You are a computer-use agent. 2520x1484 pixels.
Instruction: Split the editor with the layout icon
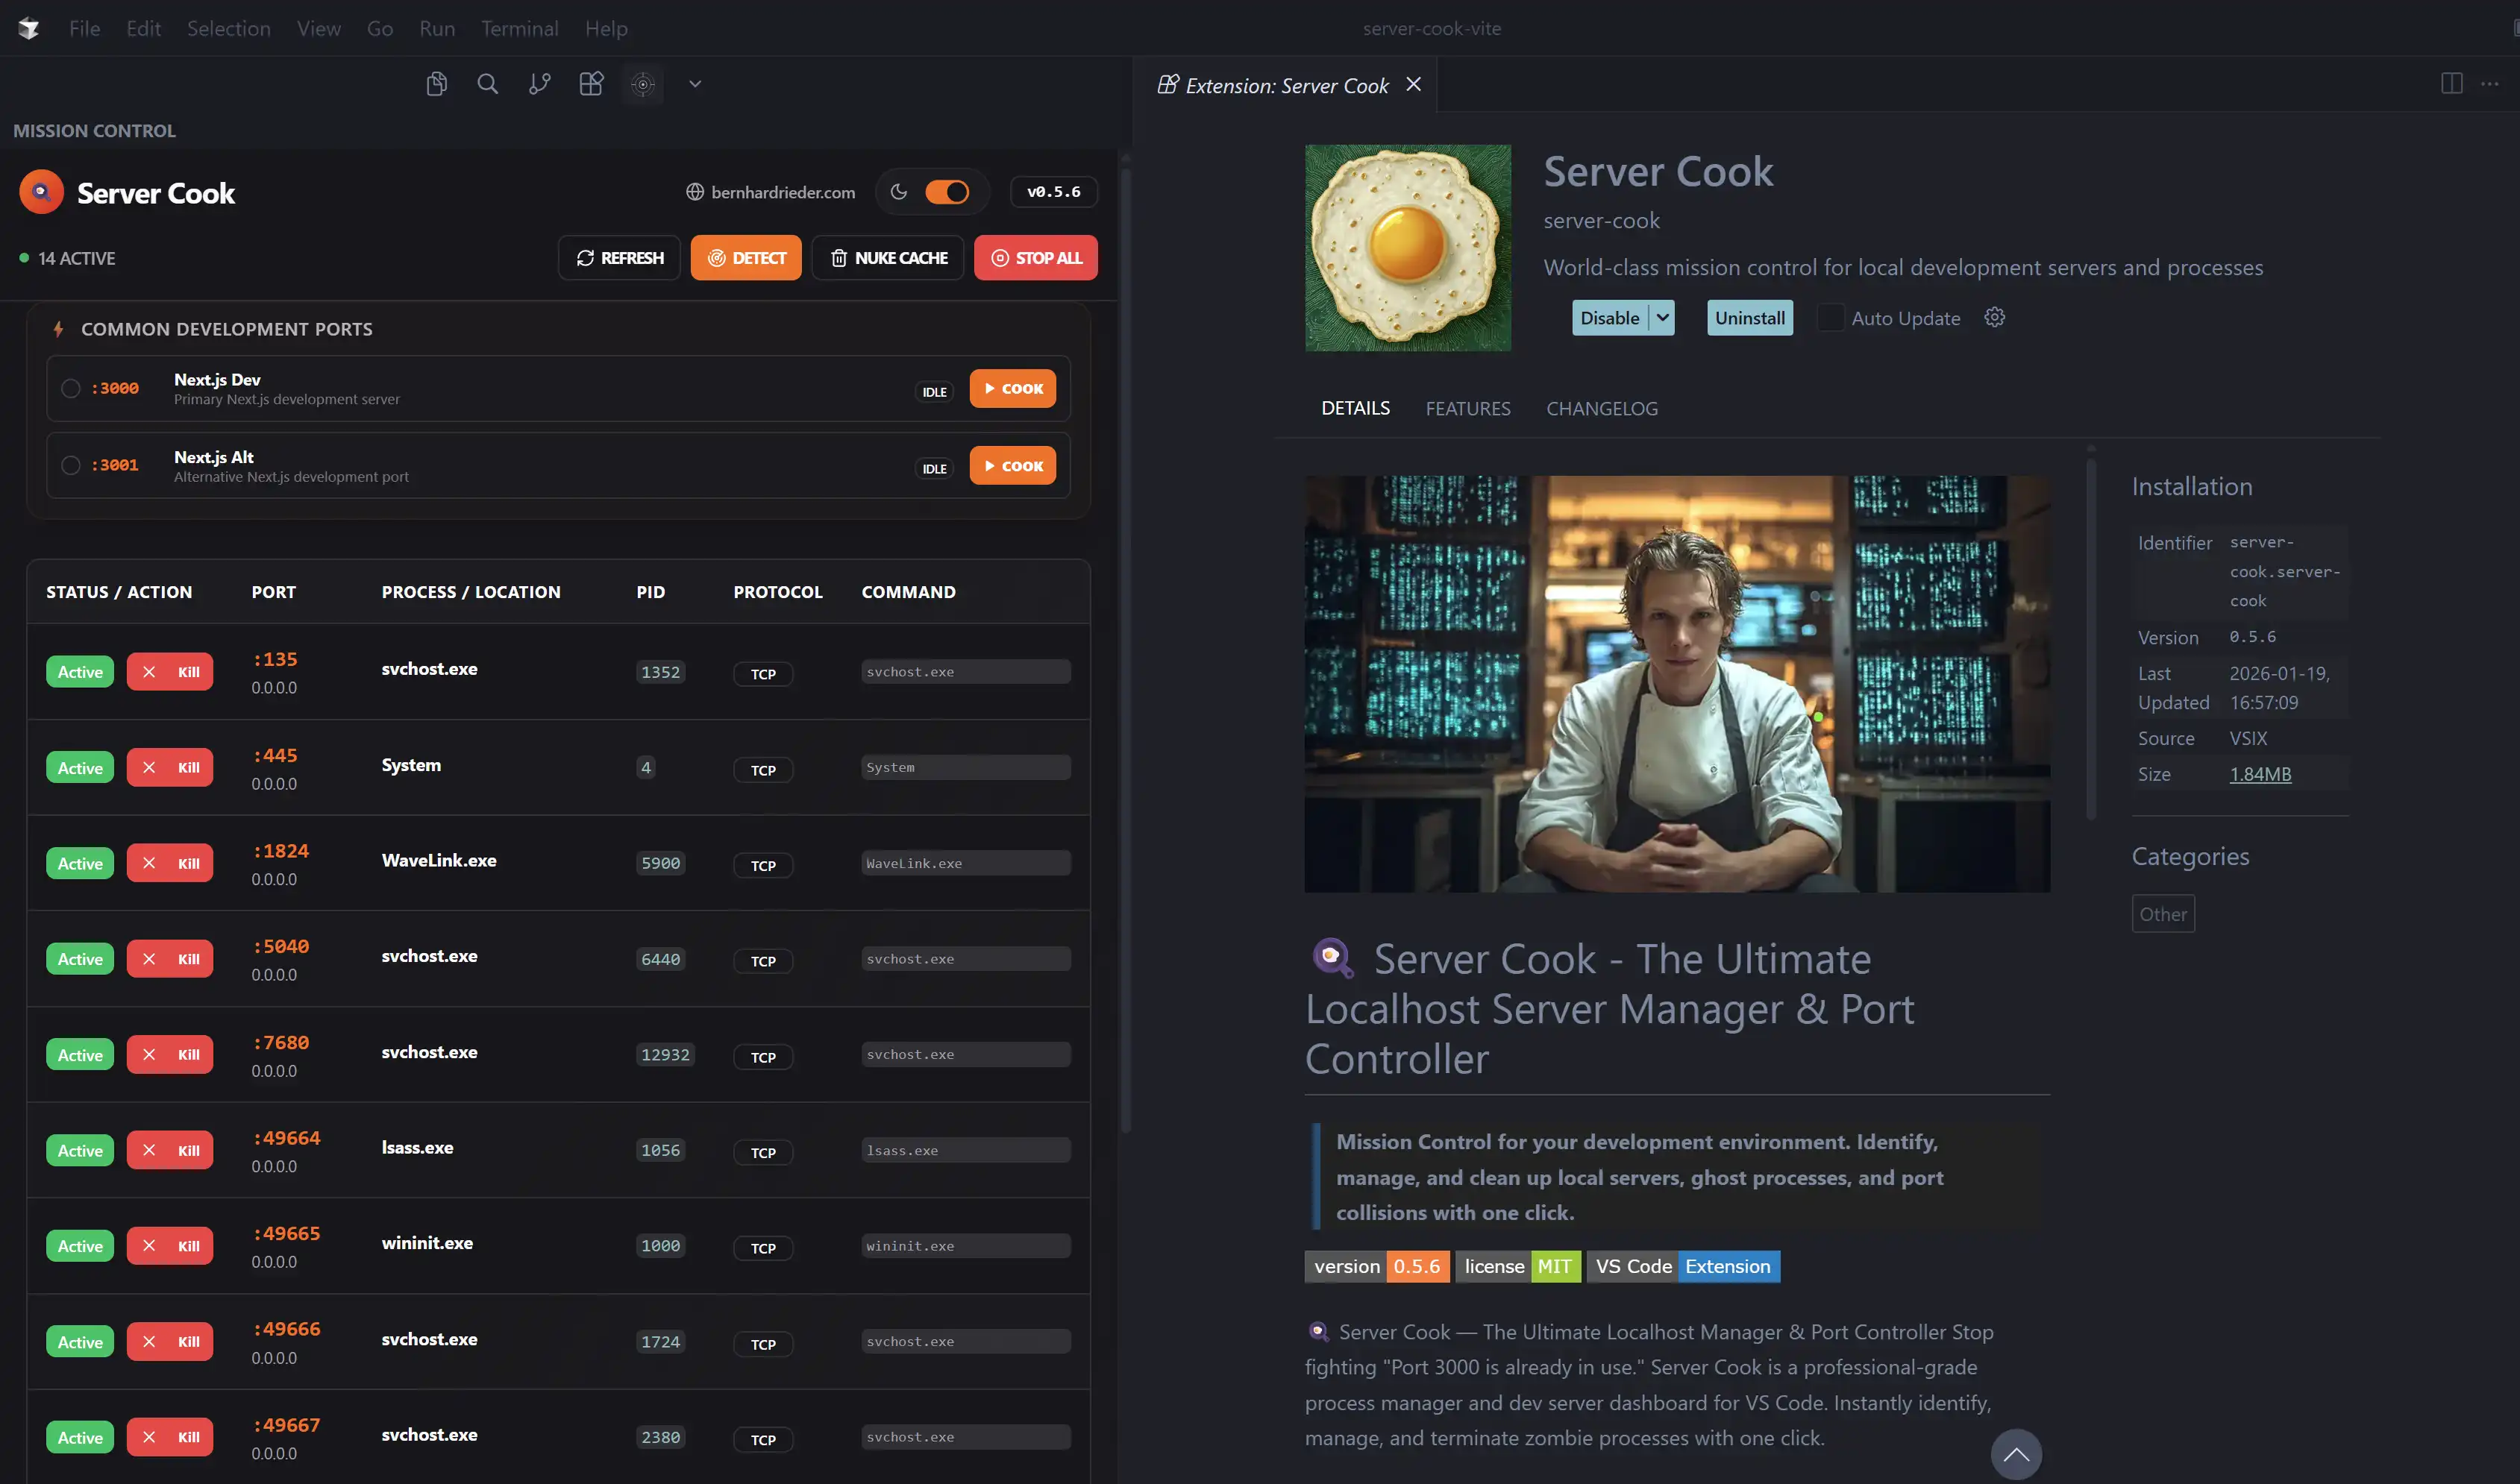coord(2452,84)
